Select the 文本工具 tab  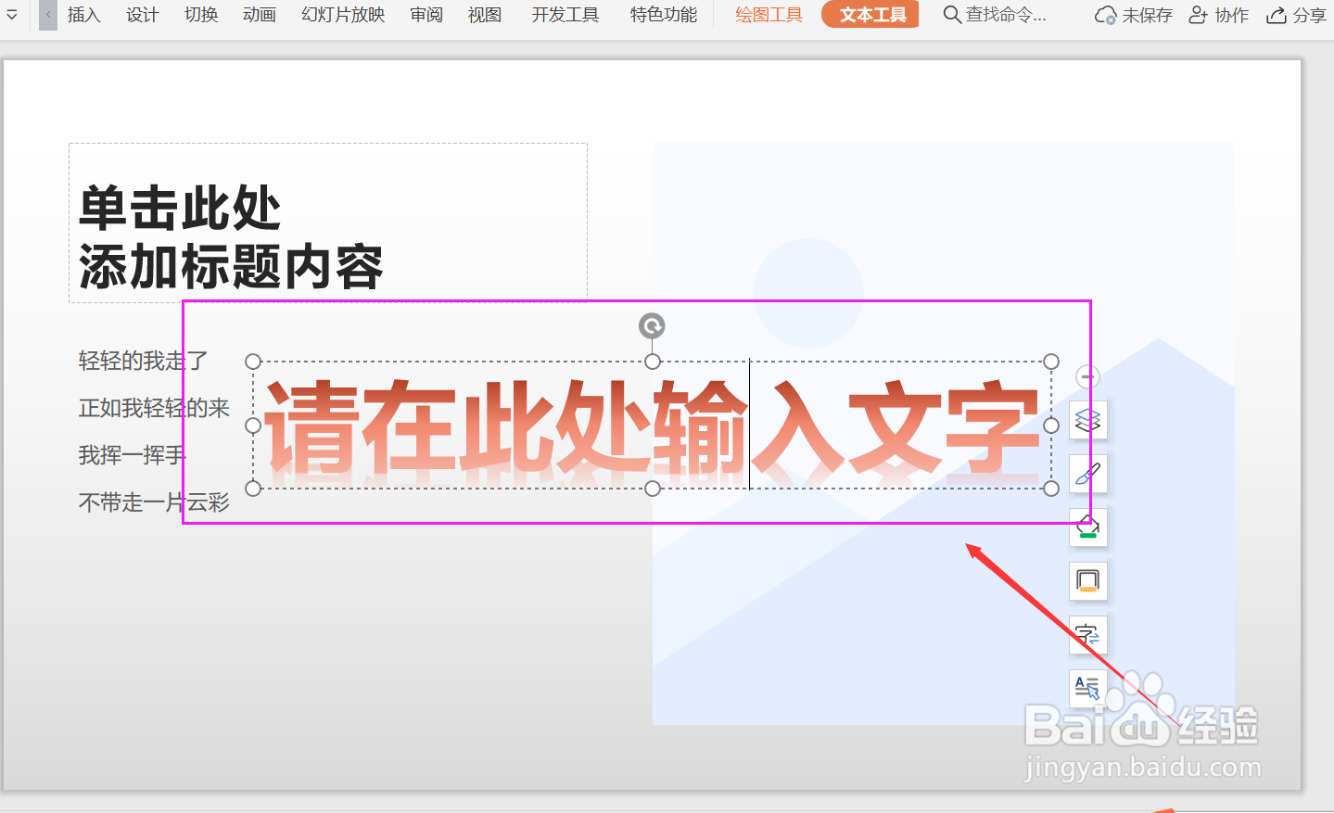(x=870, y=15)
